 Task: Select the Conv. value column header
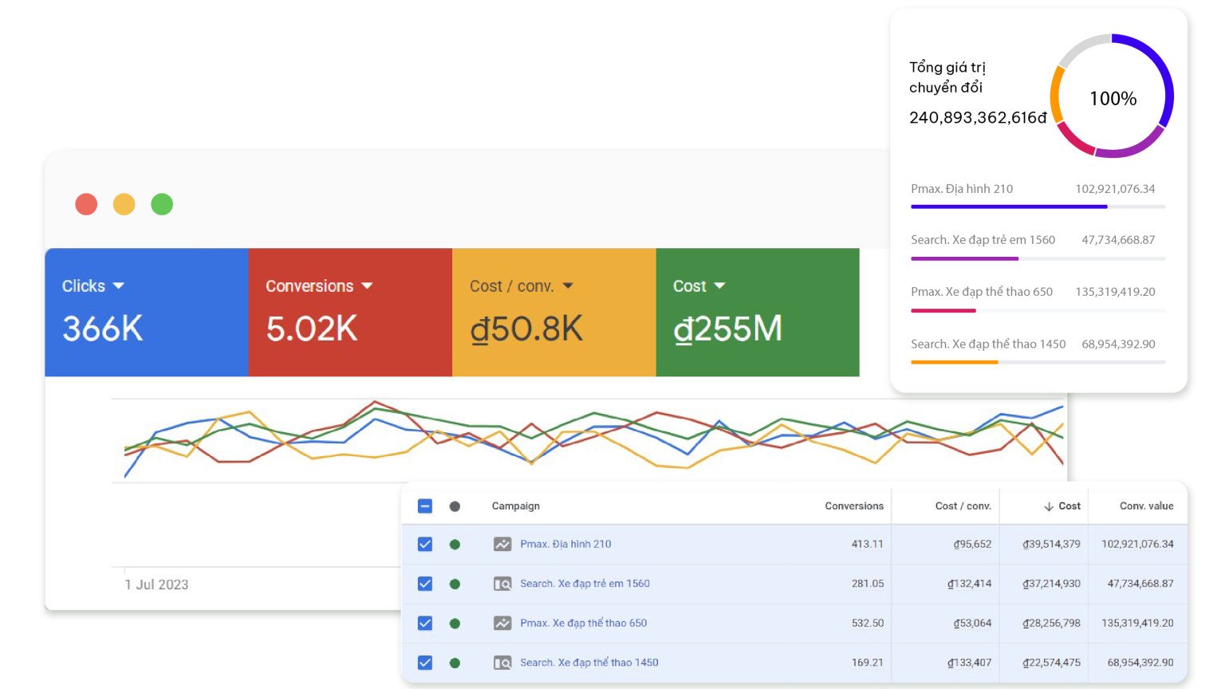(x=1146, y=506)
